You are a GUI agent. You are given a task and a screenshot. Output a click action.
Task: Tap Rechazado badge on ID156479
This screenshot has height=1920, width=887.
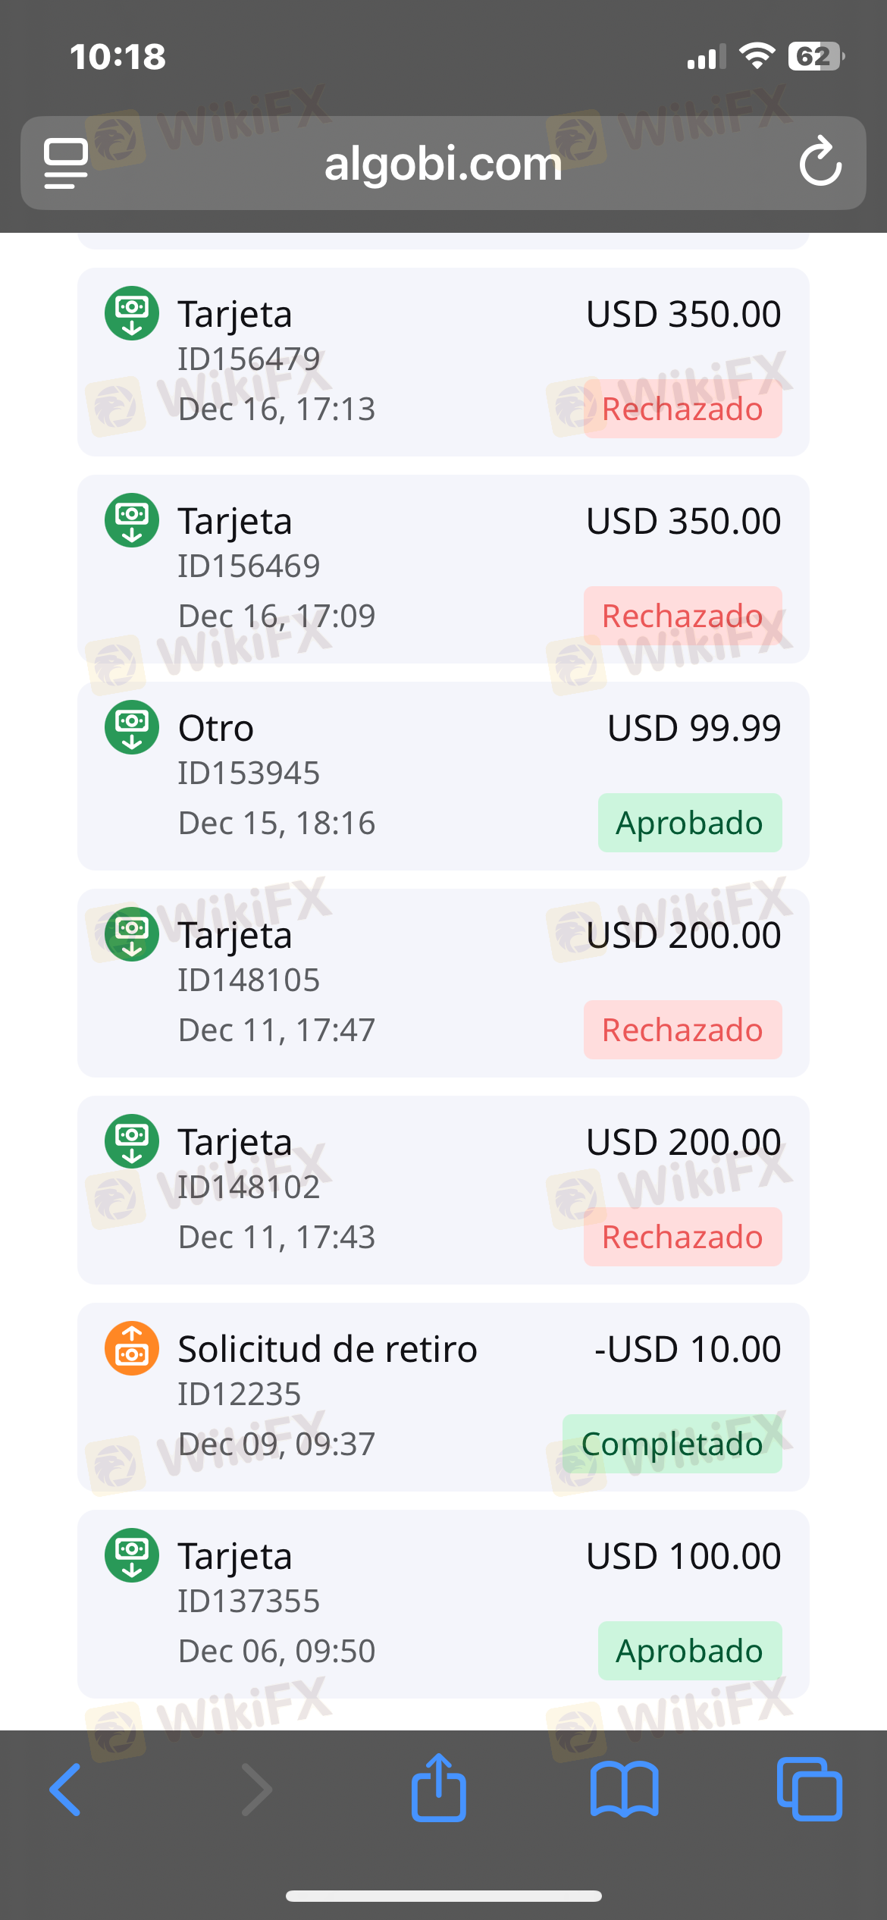(682, 409)
